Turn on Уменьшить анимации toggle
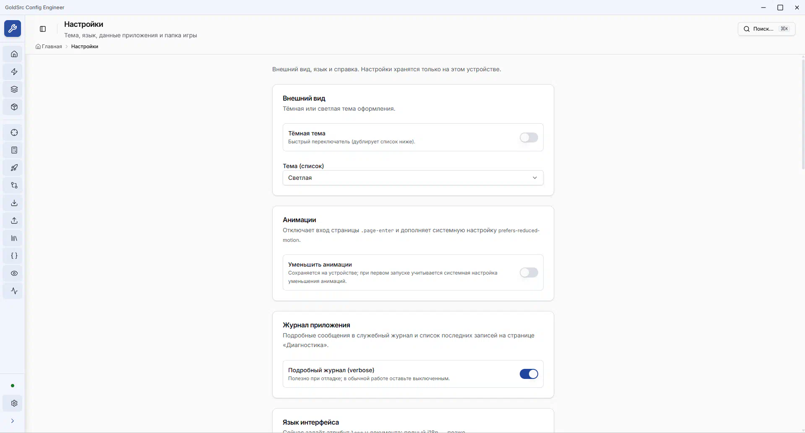Screen dimensions: 805x433 click(529, 272)
